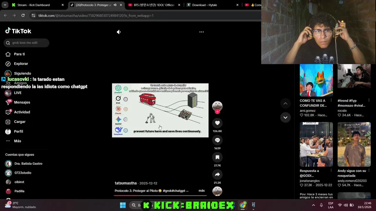Close the Kick Dashboard tab

(63, 5)
